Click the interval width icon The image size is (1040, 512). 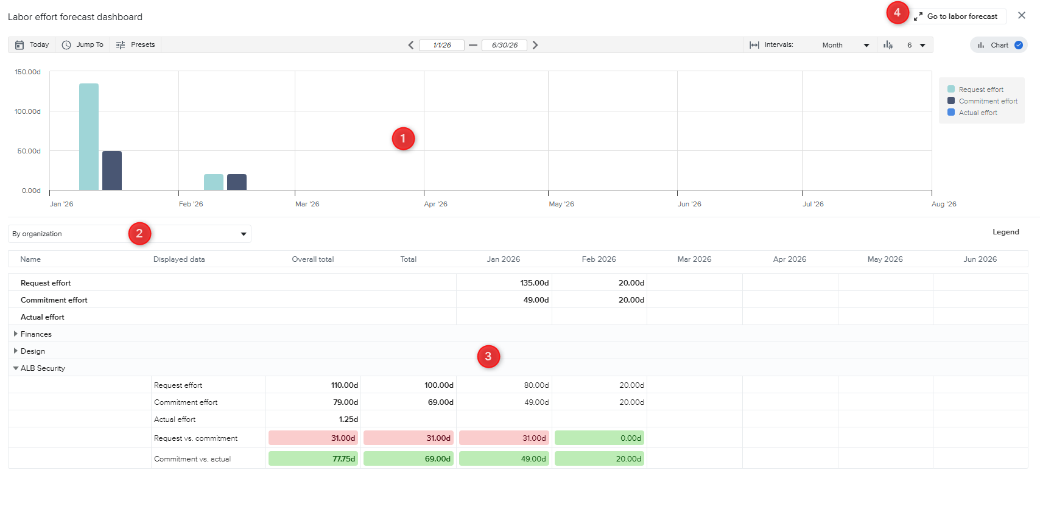pos(754,45)
